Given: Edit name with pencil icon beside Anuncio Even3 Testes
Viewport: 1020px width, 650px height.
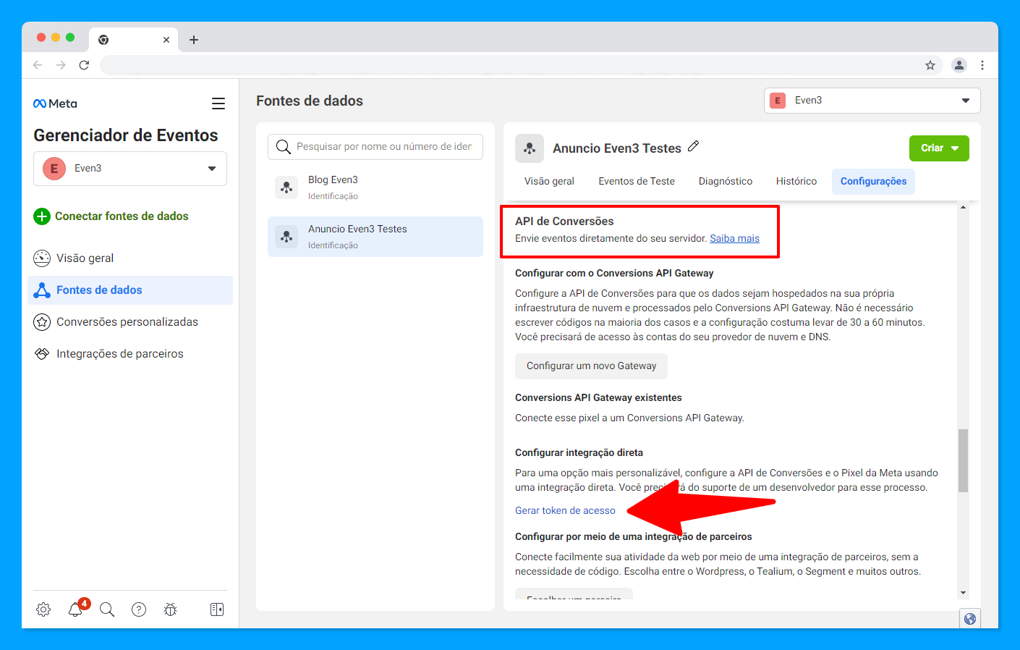Looking at the screenshot, I should (x=693, y=146).
